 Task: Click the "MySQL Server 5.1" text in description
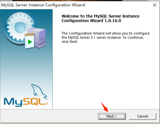coord(82,38)
